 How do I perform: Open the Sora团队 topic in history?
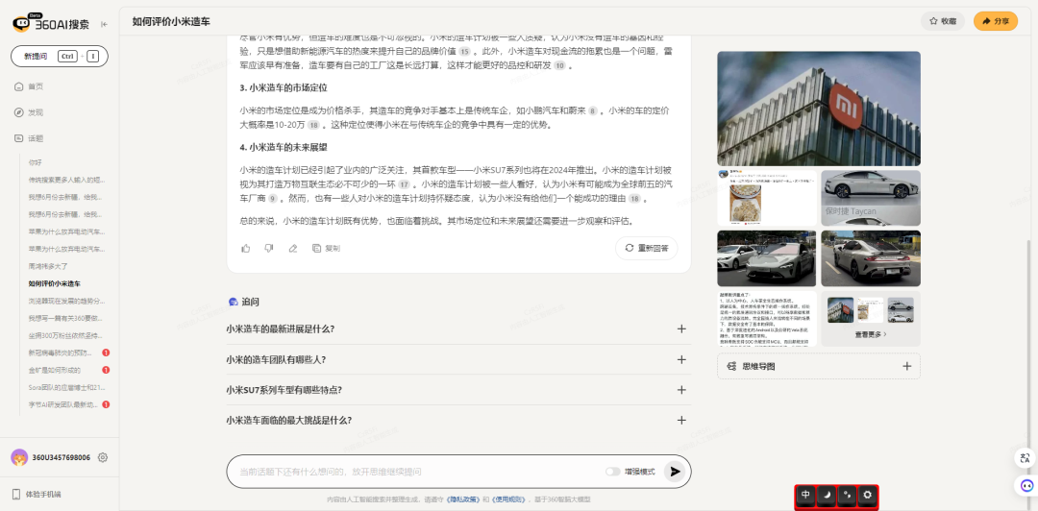point(66,387)
